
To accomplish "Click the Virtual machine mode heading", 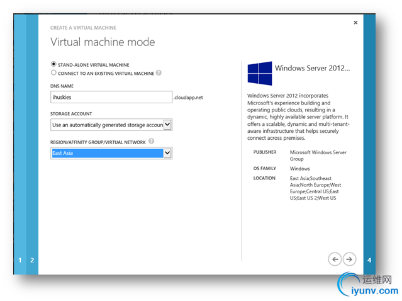I will [x=103, y=42].
